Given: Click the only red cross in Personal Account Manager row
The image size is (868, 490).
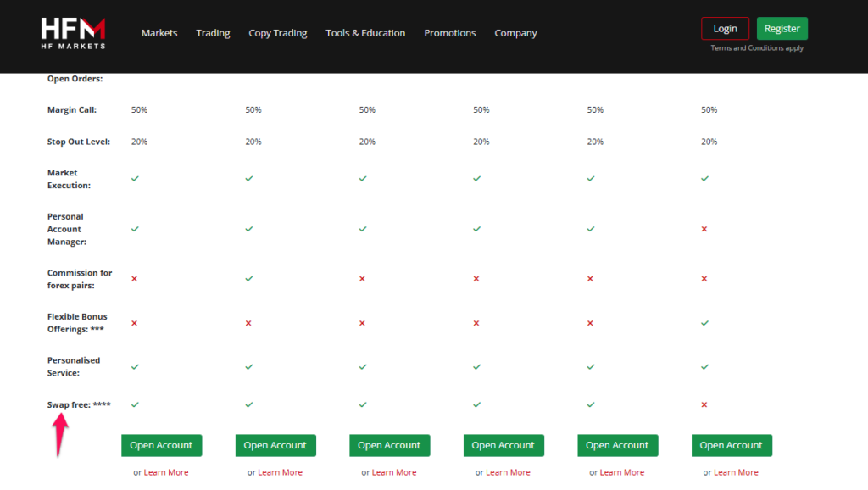Looking at the screenshot, I should coord(704,229).
